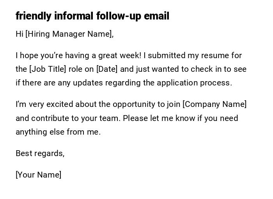Viewport: 273px width, 199px height.
Task: Click the [Your Name] signature placeholder
Action: click(x=38, y=175)
